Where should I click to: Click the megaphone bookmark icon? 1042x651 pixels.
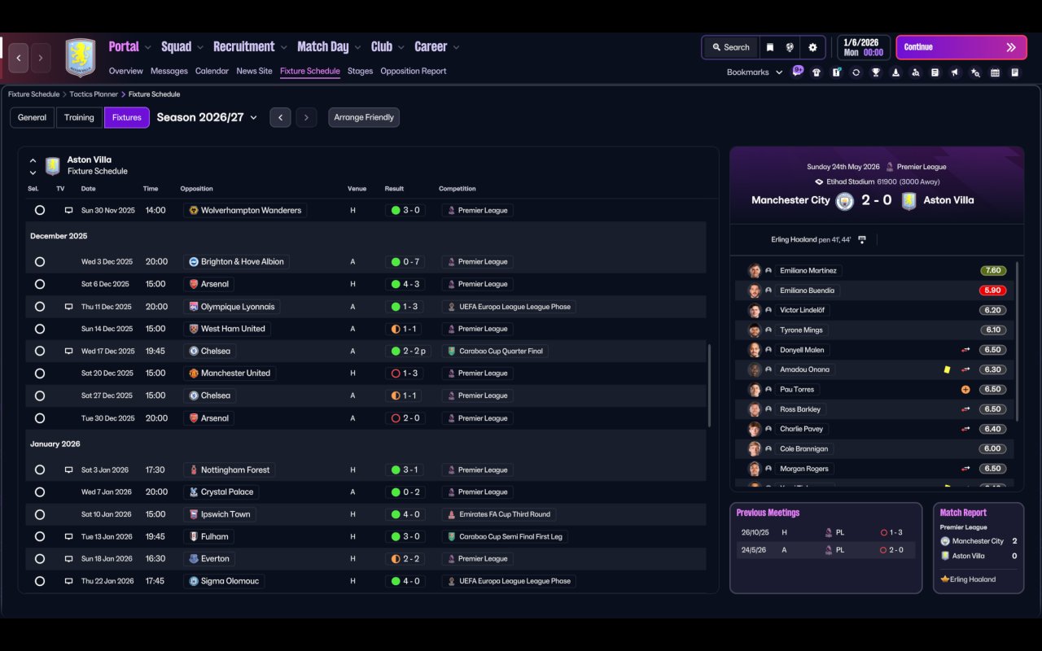tap(955, 72)
